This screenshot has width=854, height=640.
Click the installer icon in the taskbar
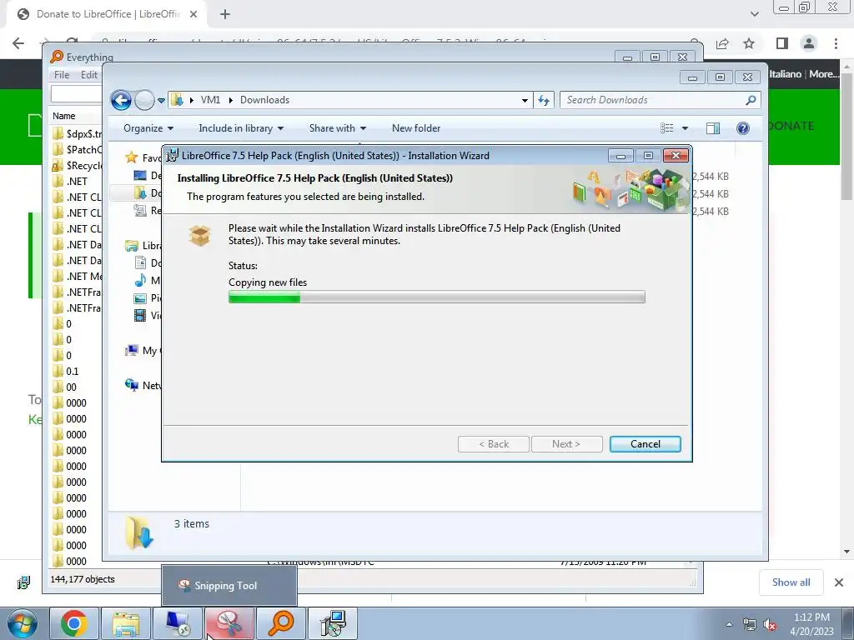coord(333,623)
